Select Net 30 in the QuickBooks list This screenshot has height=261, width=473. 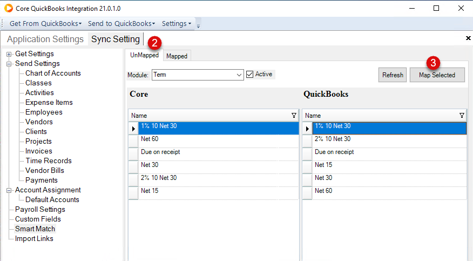point(389,180)
